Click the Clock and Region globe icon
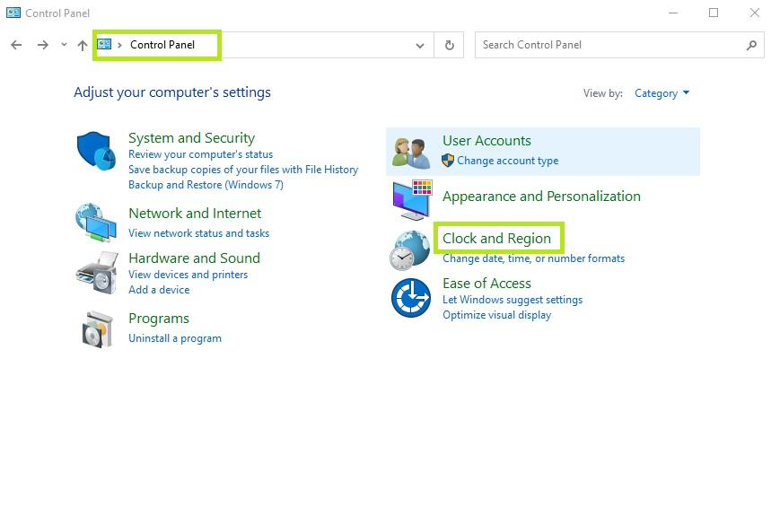 (410, 249)
